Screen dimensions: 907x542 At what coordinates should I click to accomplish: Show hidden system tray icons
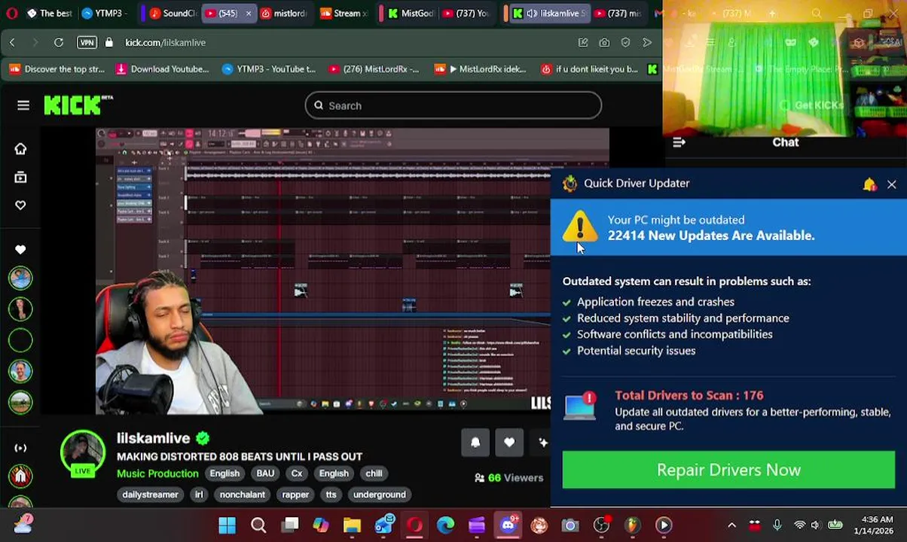tap(731, 525)
